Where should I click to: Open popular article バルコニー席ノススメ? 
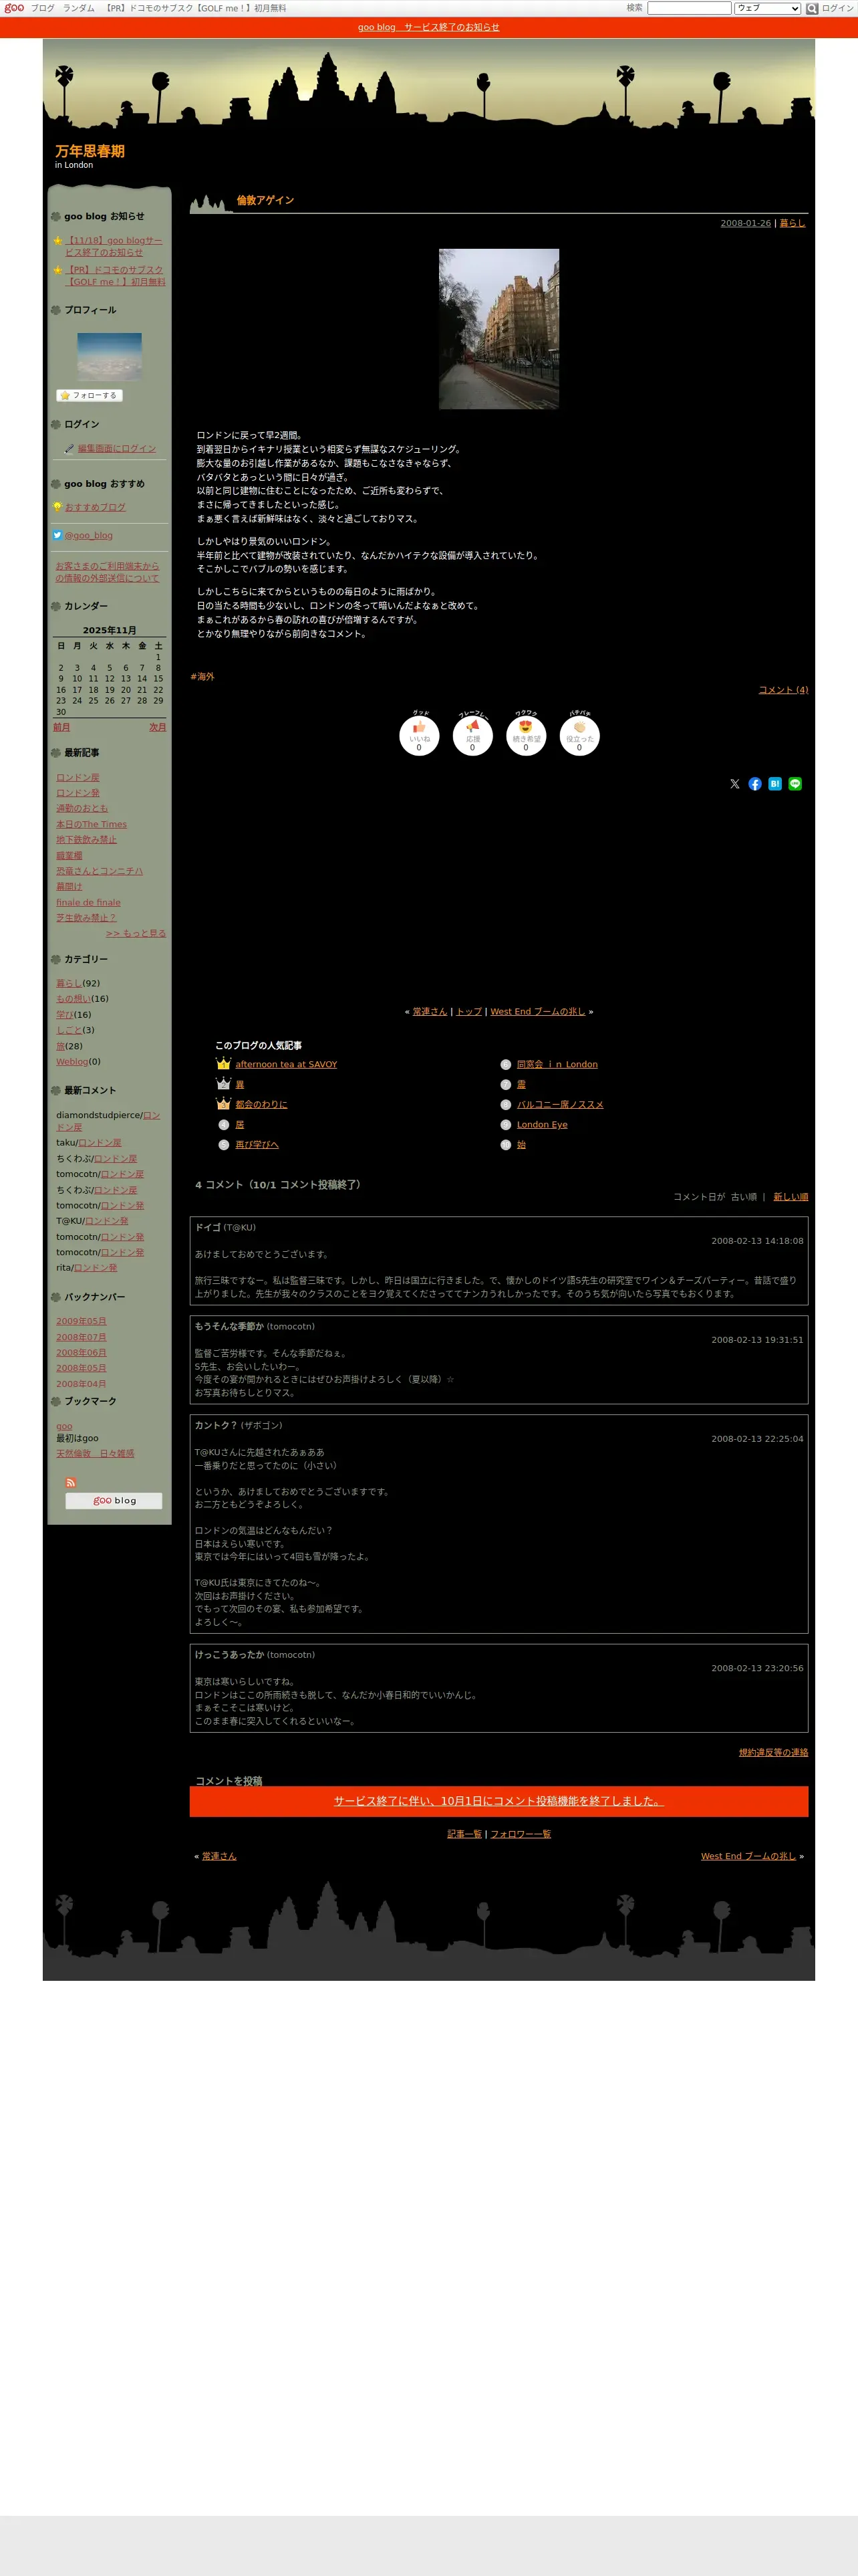[559, 1104]
